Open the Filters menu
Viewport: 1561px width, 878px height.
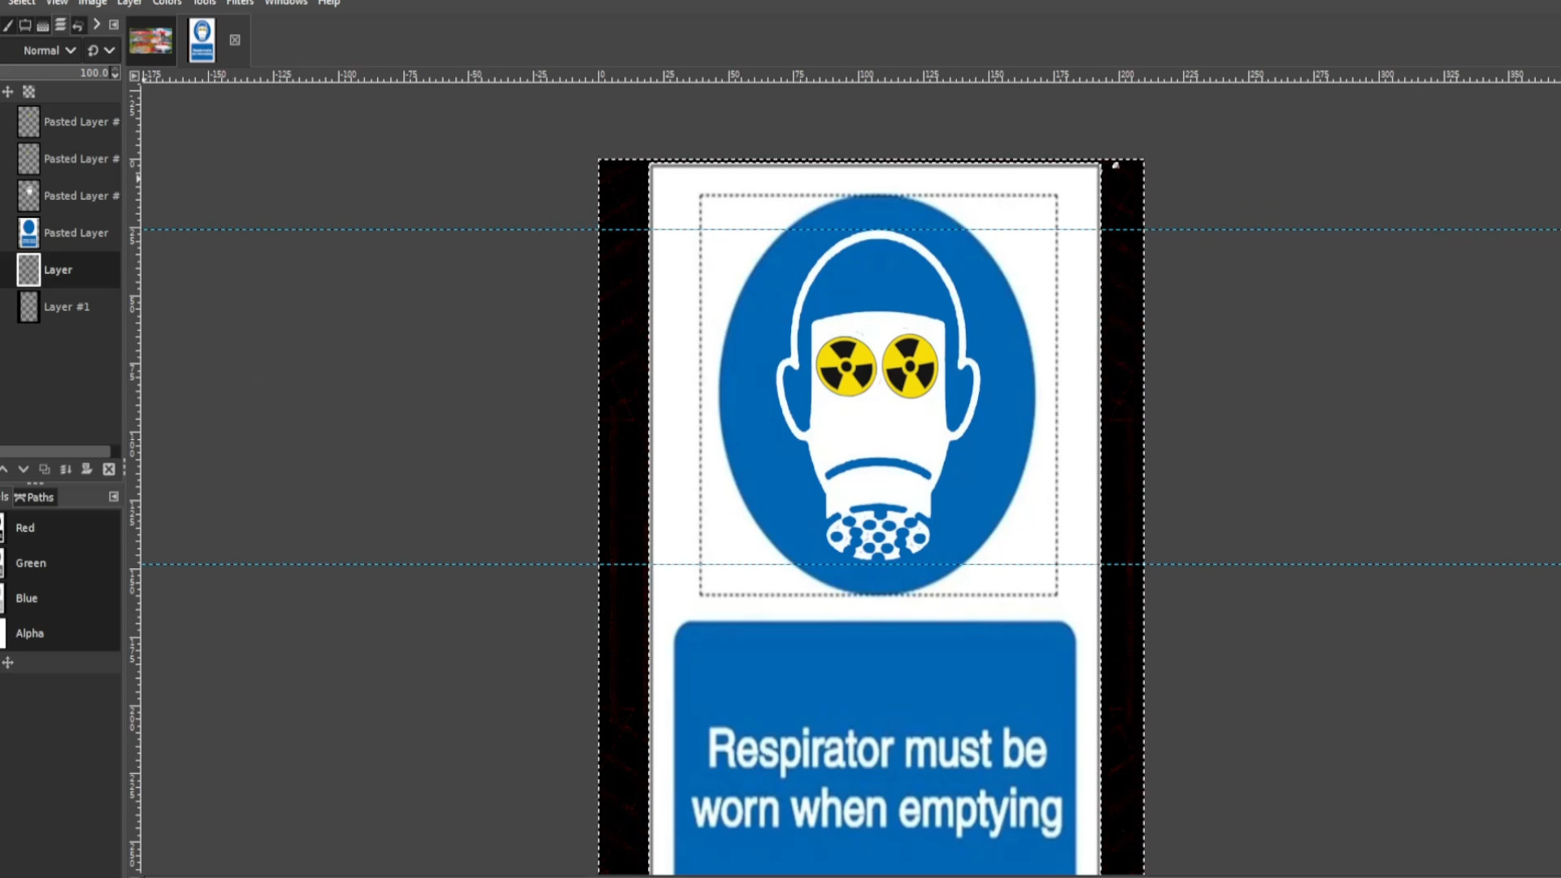pyautogui.click(x=240, y=2)
